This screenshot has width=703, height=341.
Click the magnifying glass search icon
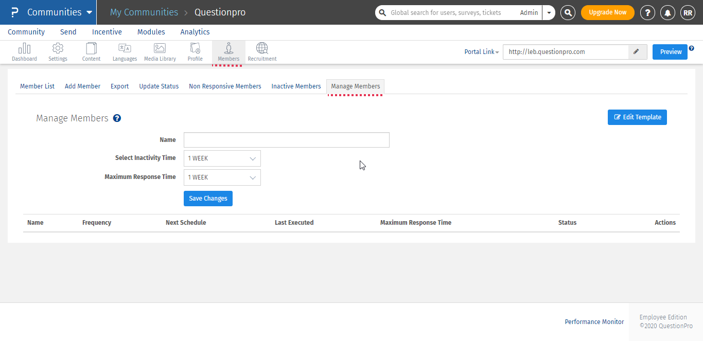point(568,12)
